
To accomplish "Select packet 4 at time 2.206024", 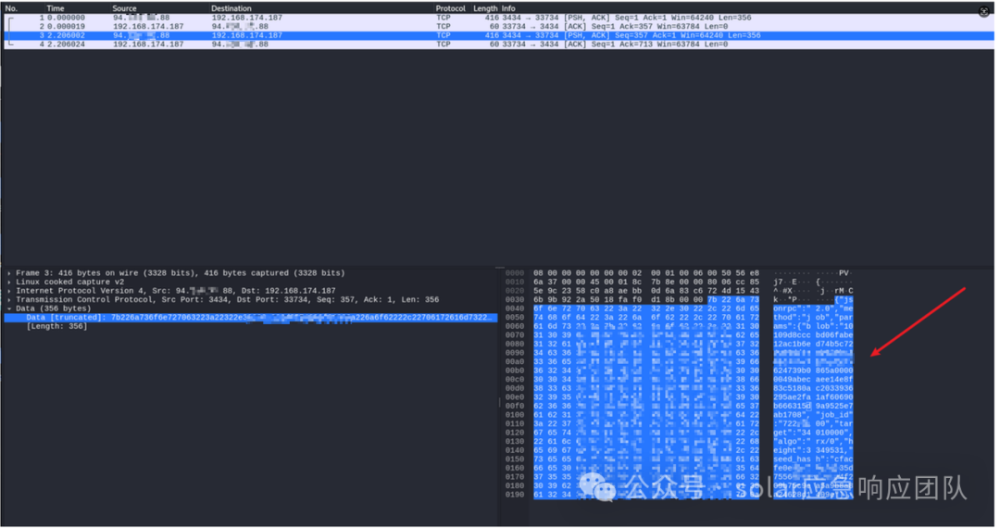I will 499,44.
